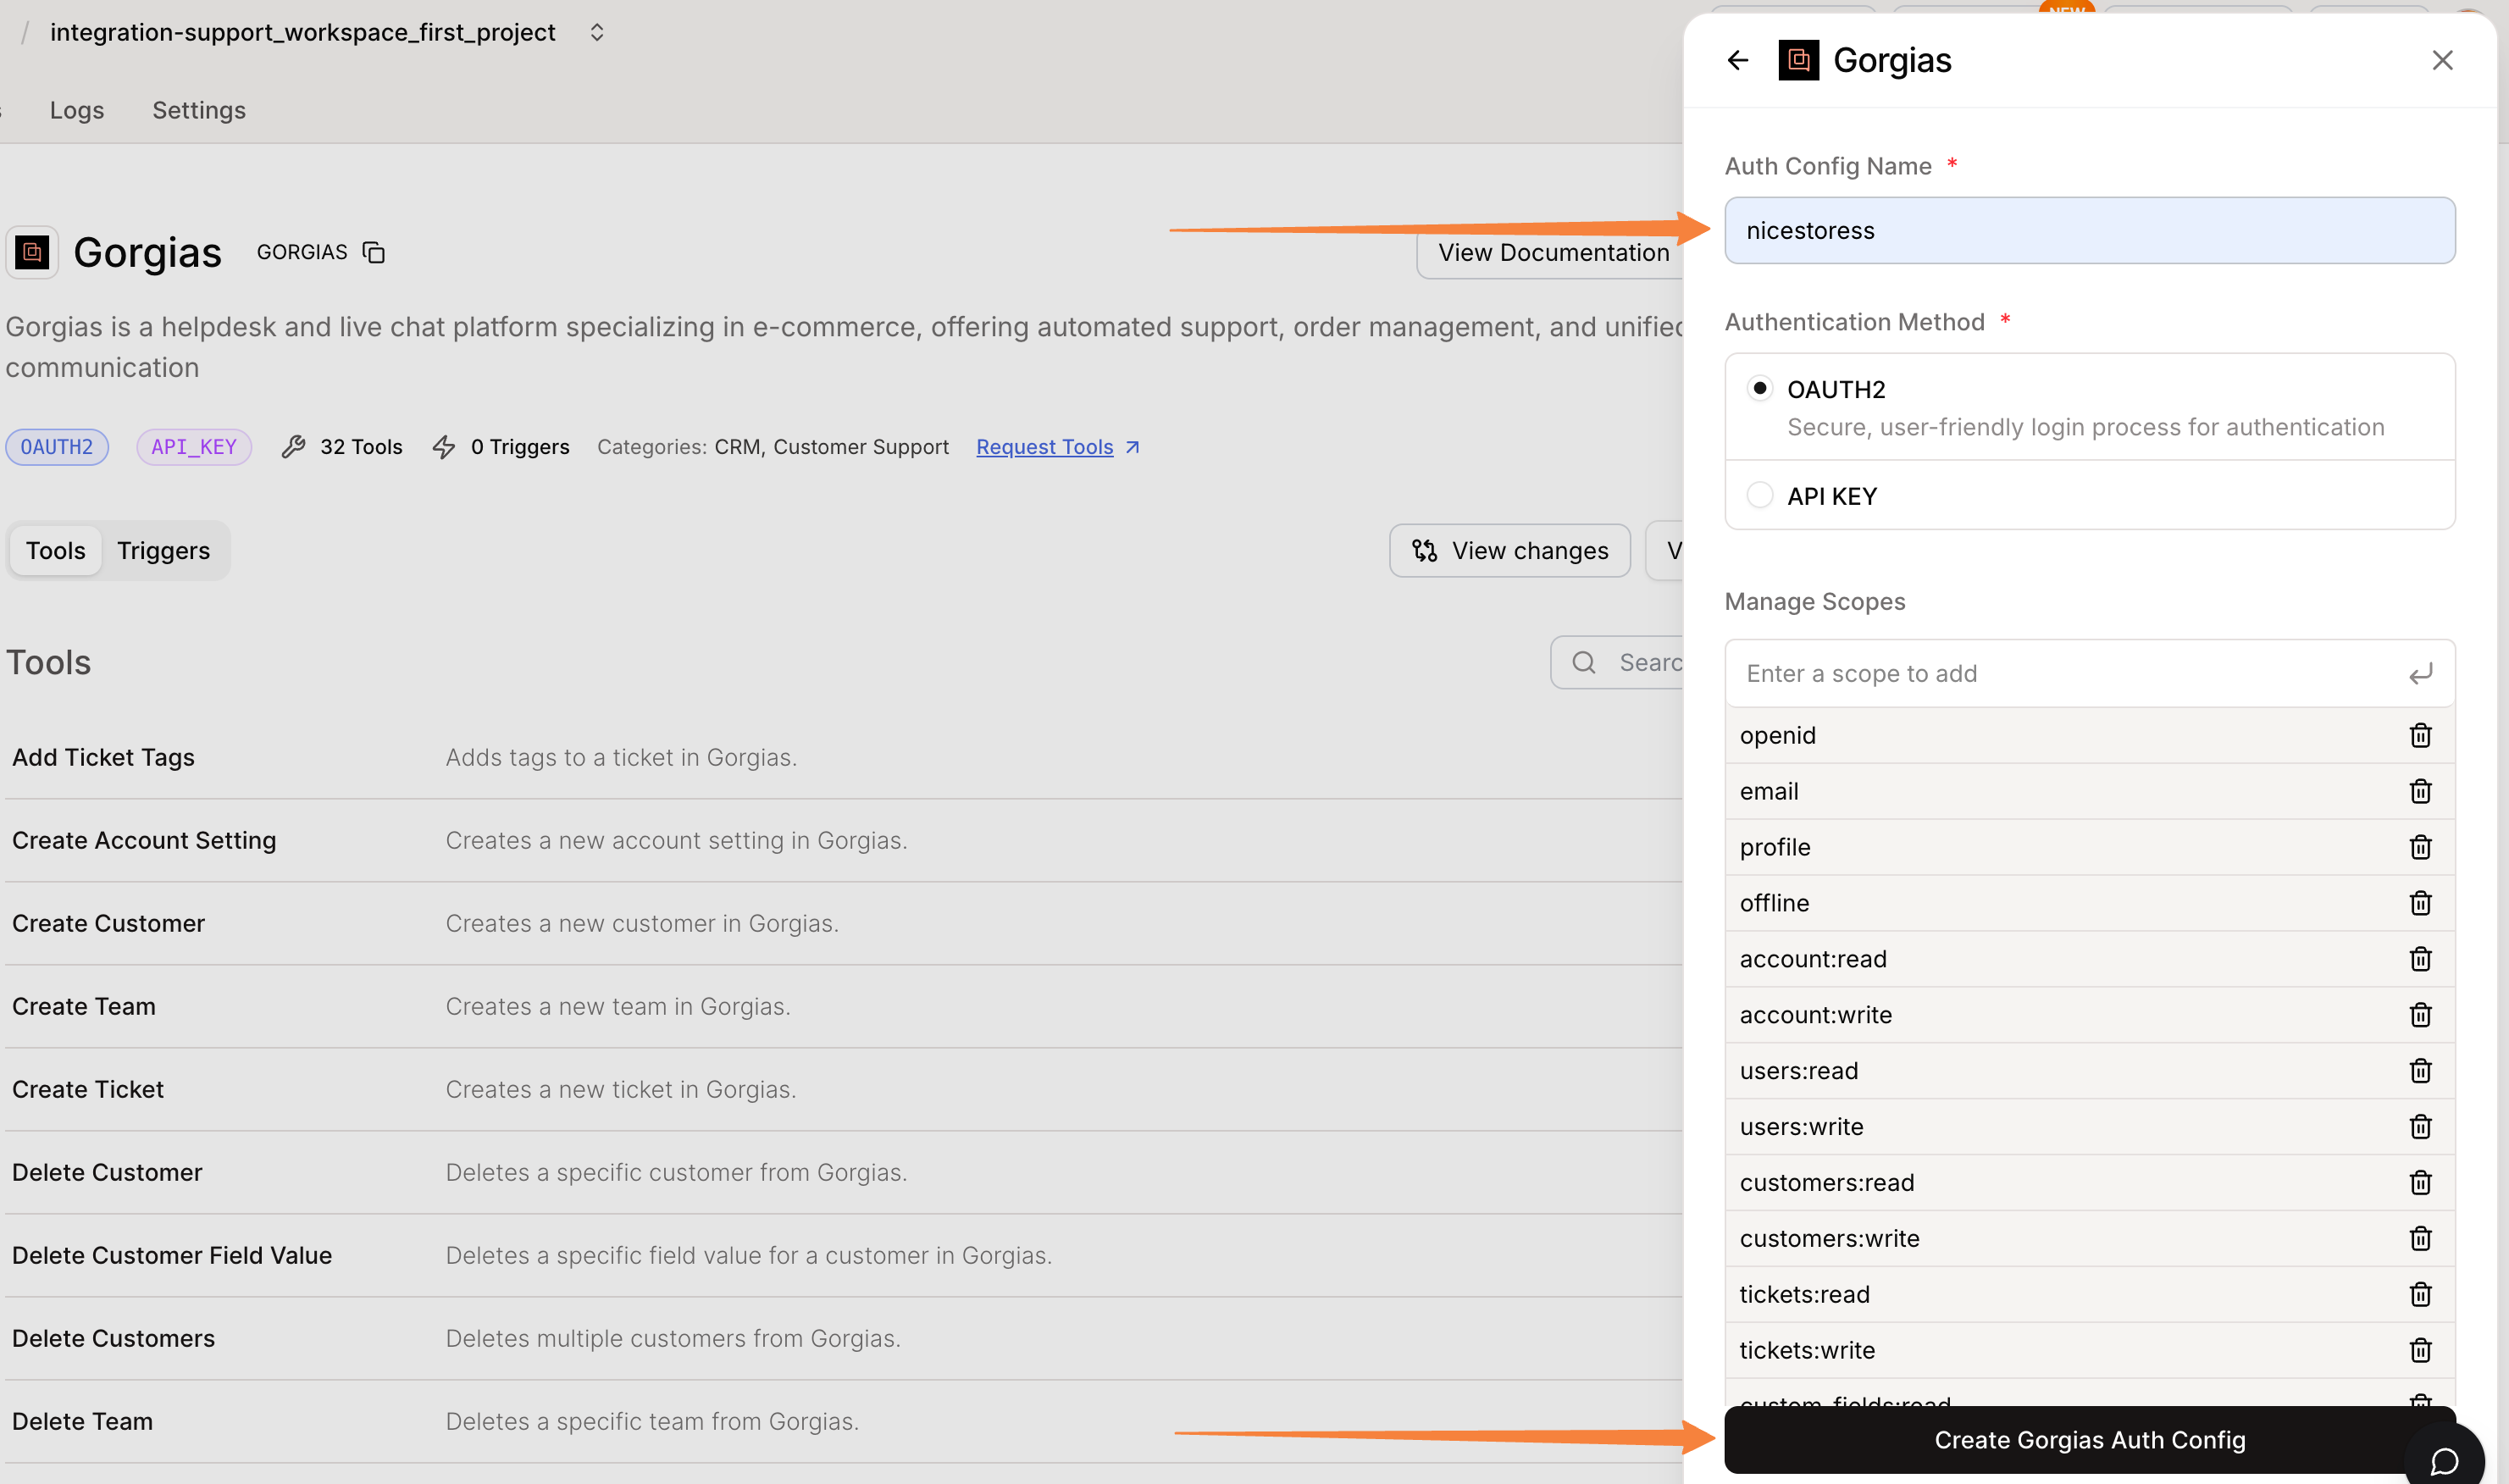Select the OAUTH2 authentication method
2509x1484 pixels.
(1760, 388)
